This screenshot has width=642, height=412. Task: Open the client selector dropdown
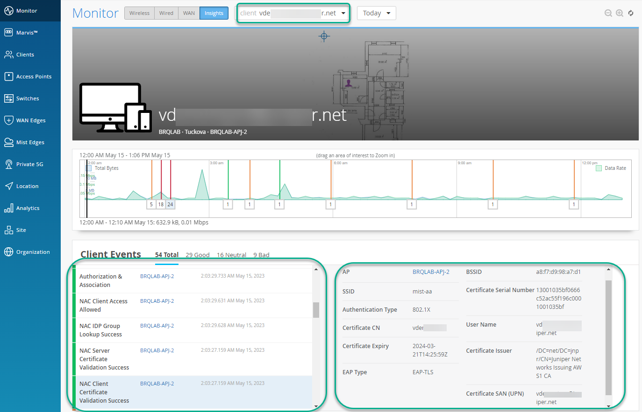point(293,13)
